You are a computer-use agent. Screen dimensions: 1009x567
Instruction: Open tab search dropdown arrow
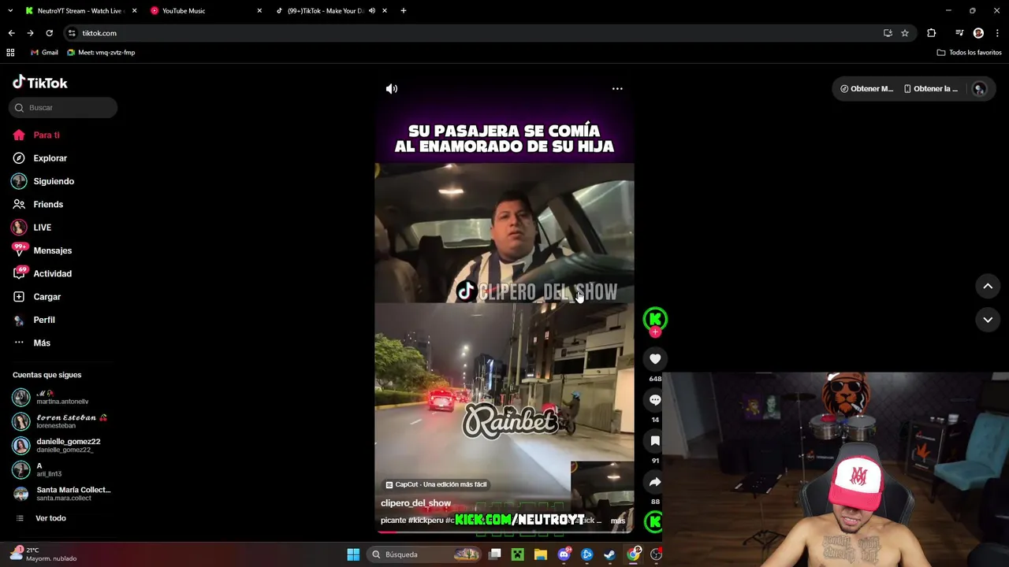(10, 11)
